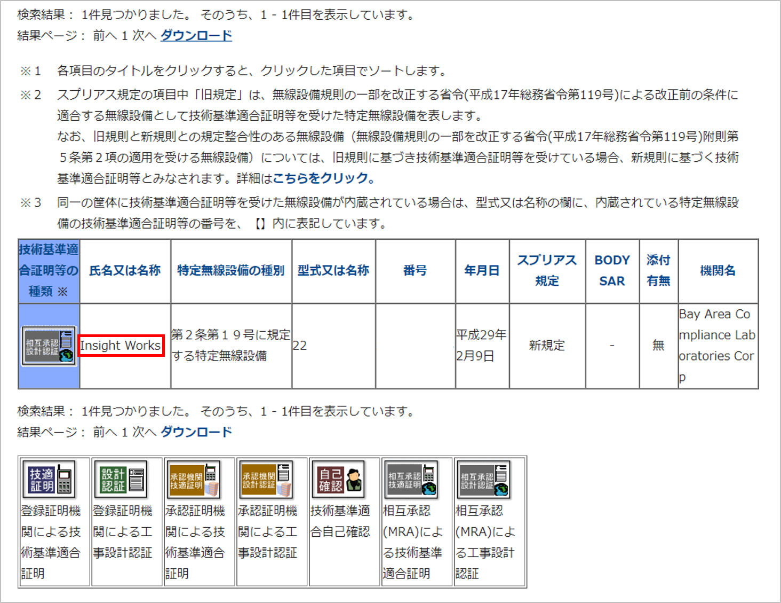Click the green 設計認証 legend icon
The width and height of the screenshot is (781, 603).
[121, 479]
